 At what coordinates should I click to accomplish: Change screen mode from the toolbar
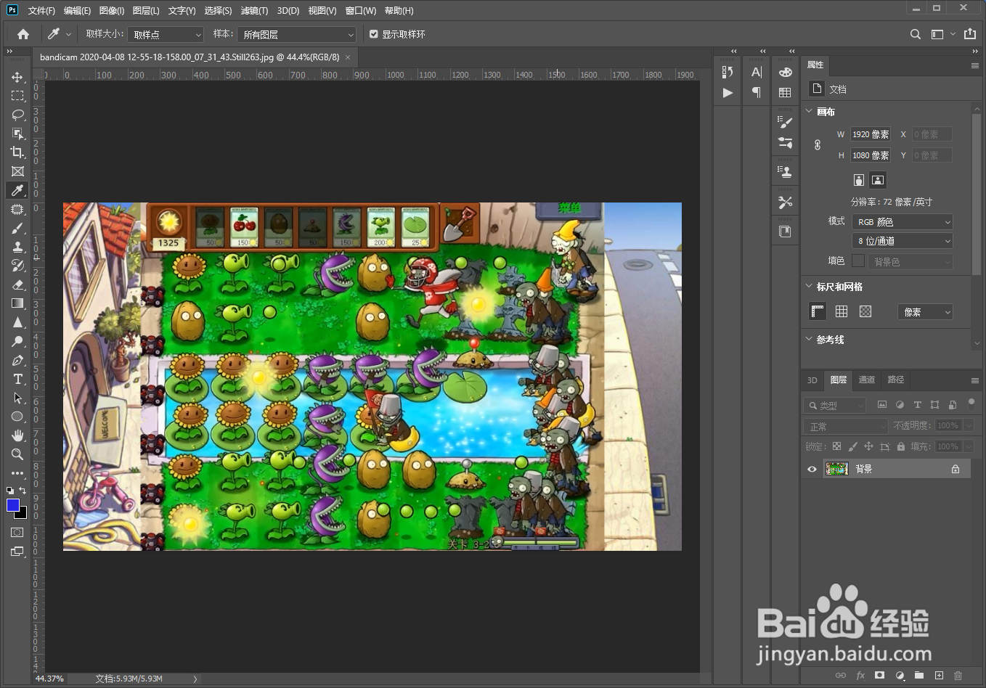[x=17, y=552]
